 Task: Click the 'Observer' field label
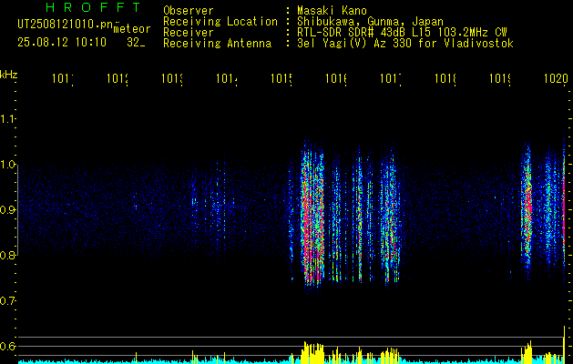tap(189, 11)
